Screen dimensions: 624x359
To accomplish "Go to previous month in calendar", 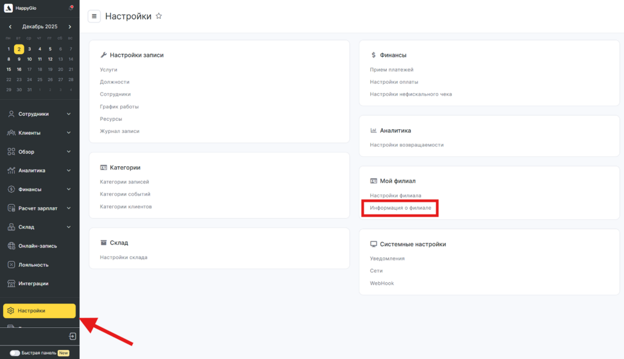I will [x=10, y=27].
